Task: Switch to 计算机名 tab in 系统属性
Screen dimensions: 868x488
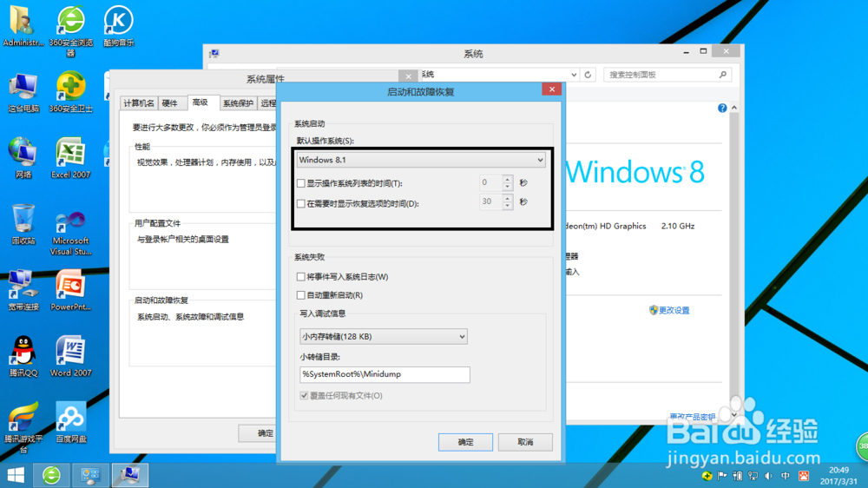Action: coord(139,103)
